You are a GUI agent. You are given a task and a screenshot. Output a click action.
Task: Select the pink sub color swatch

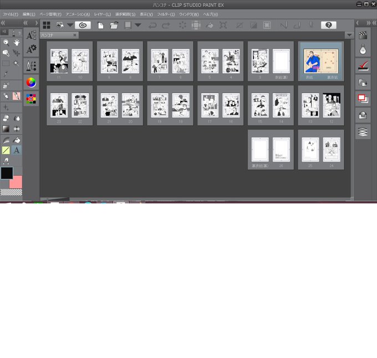tap(17, 184)
